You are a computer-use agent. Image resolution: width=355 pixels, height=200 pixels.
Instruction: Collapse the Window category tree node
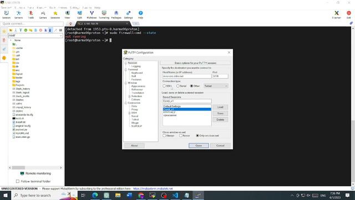point(126,83)
